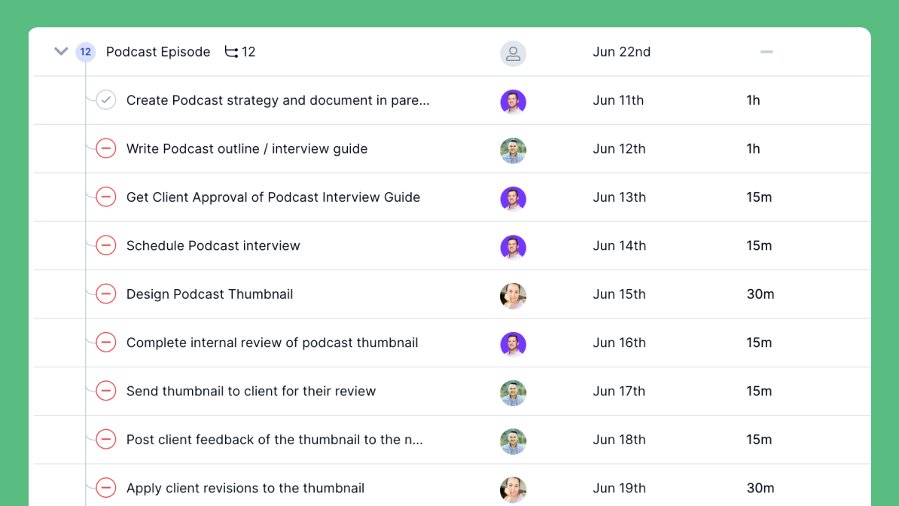Click the avatar on Complete internal review of podcast thumbnail
The width and height of the screenshot is (899, 506).
(x=513, y=343)
